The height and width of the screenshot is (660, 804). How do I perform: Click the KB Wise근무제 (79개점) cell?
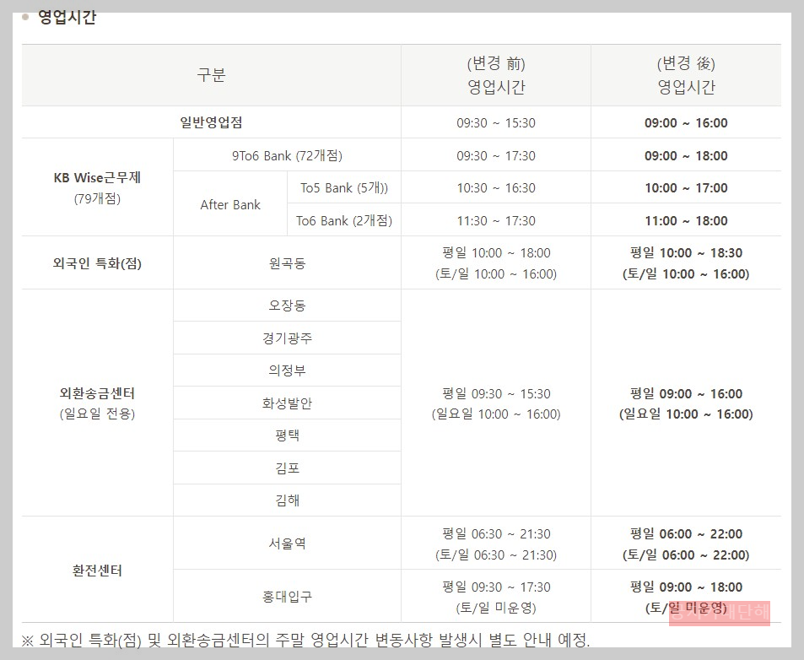pyautogui.click(x=97, y=187)
